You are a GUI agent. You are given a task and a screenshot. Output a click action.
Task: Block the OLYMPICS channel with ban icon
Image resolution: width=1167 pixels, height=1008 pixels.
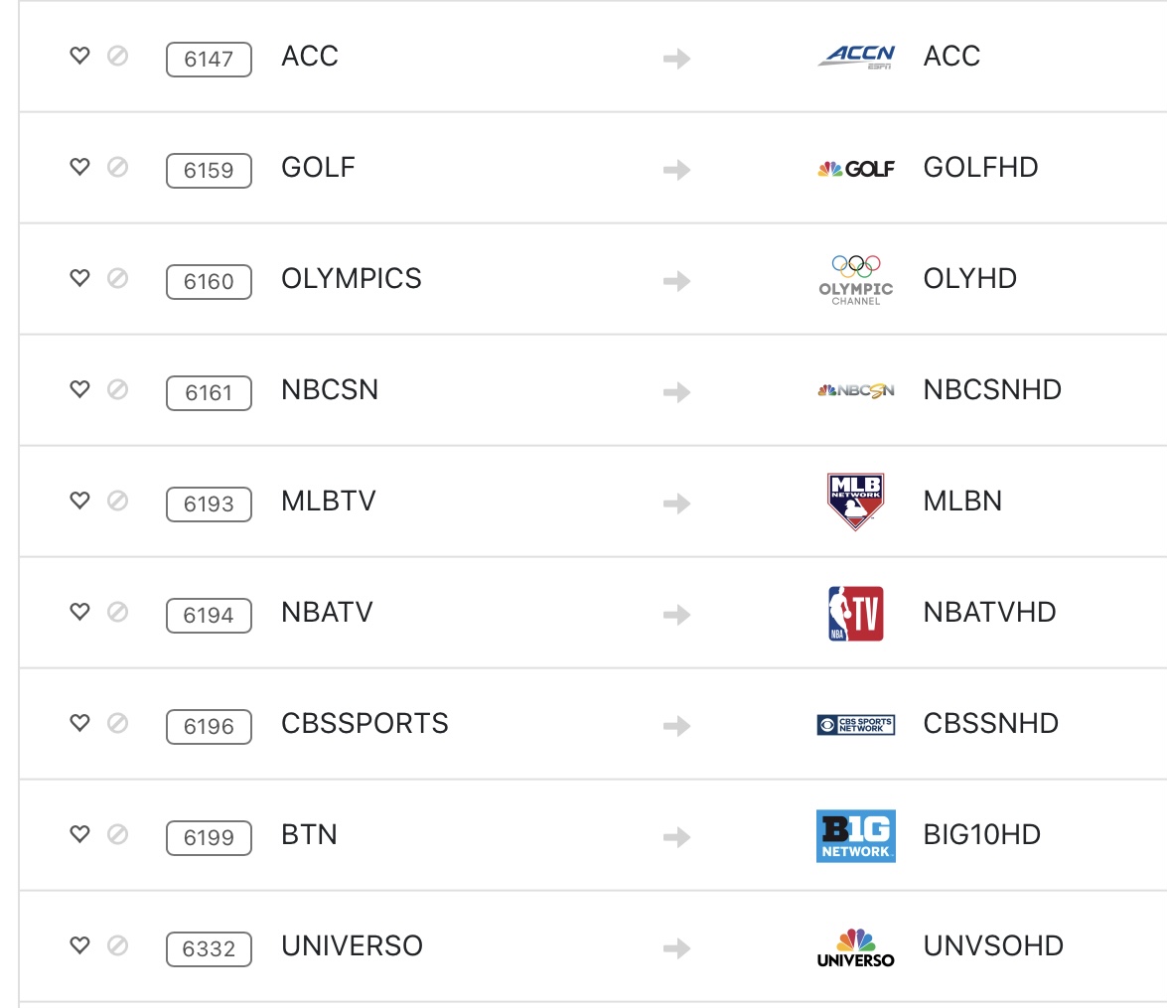point(117,279)
